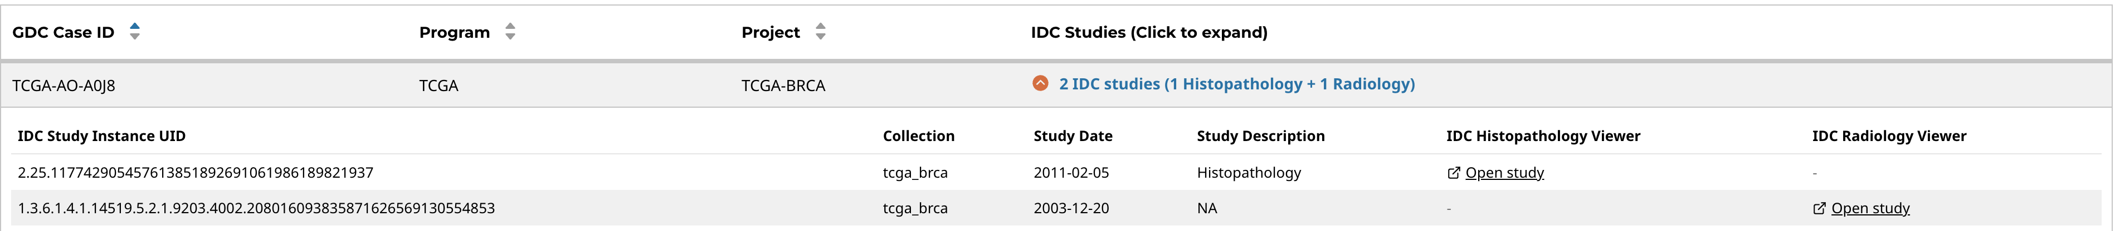Screen dimensions: 2115x231
Task: Click the TCGA-BRCA project cell
Action: click(782, 85)
